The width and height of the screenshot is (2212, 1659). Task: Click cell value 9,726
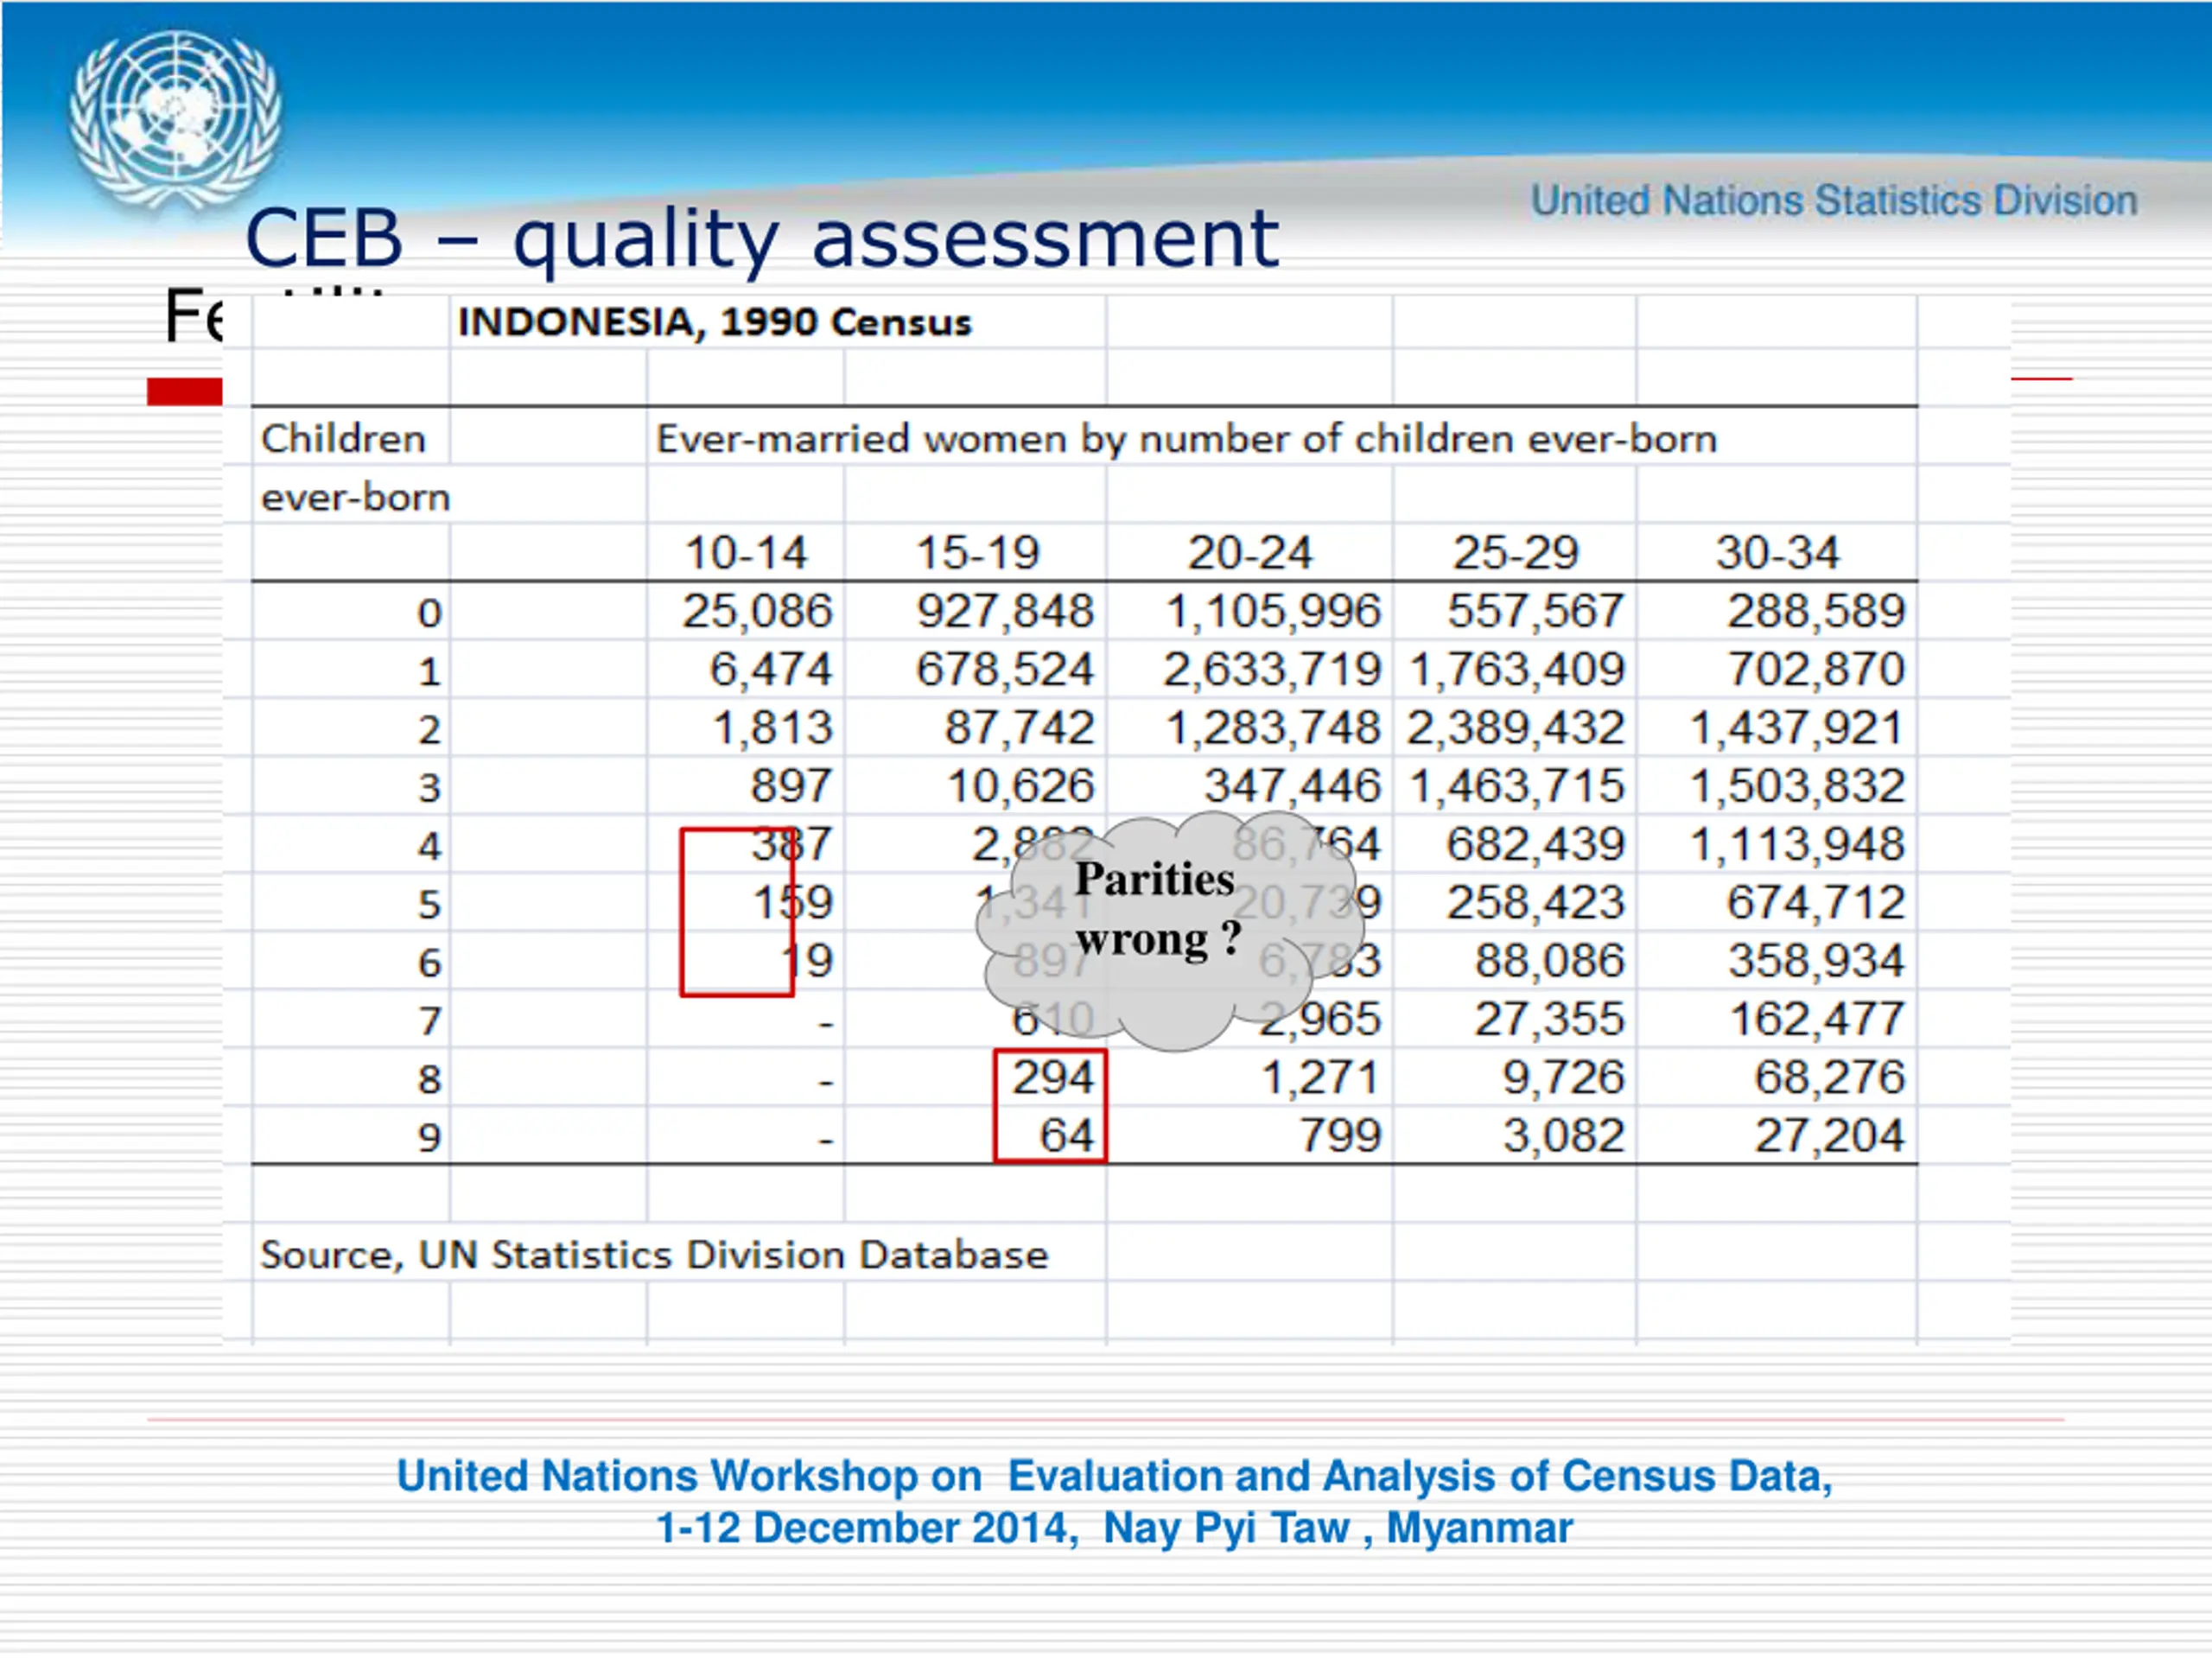[1563, 1077]
